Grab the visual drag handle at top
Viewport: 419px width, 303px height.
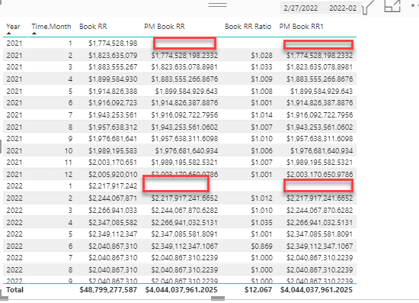click(x=218, y=5)
